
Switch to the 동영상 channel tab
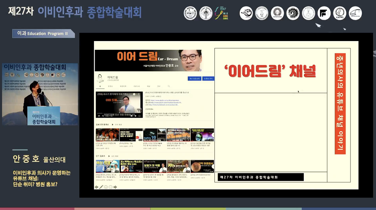coord(110,86)
